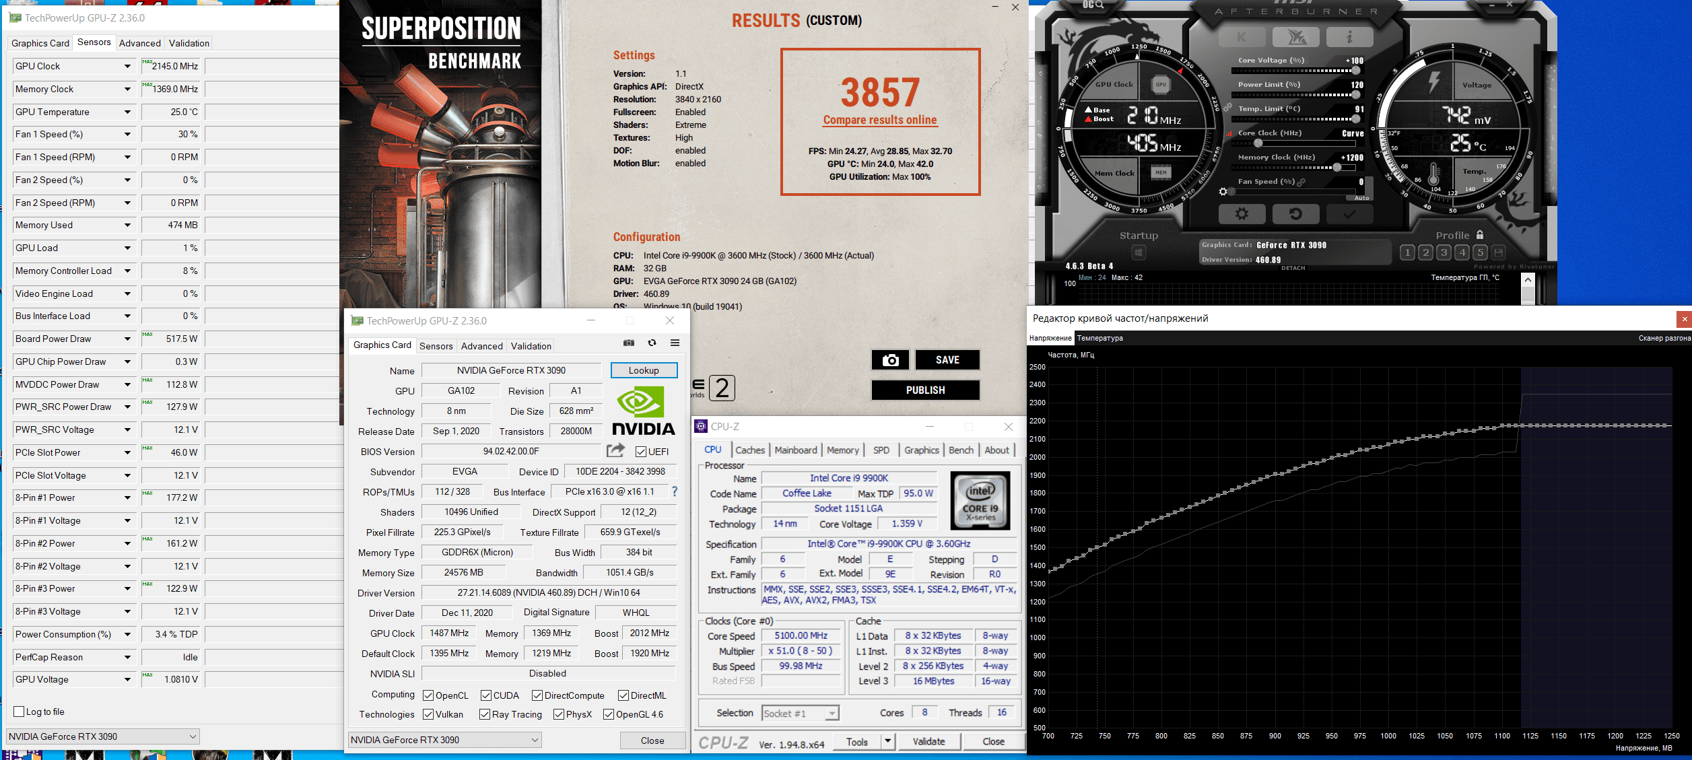
Task: Click Compare results online link
Action: tap(879, 120)
